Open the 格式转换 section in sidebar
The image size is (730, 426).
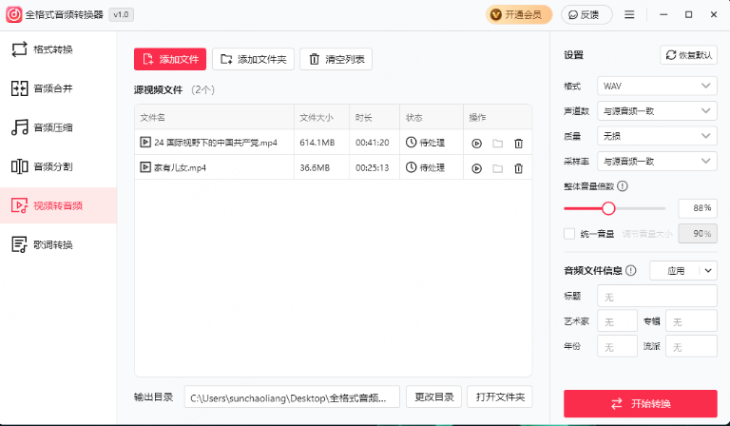(x=58, y=49)
